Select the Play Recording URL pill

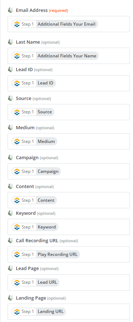[x=46, y=254]
